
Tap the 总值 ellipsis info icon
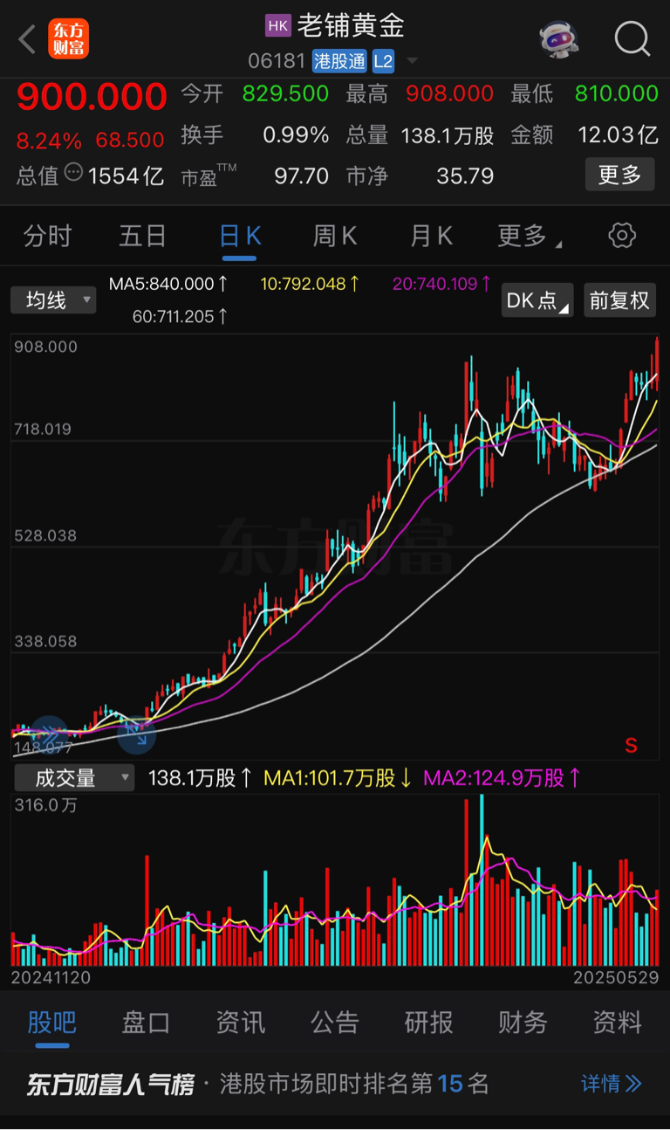(x=73, y=172)
